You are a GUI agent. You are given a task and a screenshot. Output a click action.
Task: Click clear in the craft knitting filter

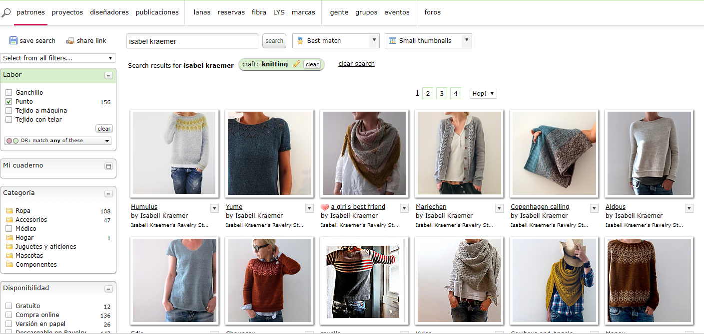pos(312,64)
